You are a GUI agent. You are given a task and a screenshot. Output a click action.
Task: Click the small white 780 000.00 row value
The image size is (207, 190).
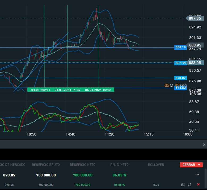point(46,185)
